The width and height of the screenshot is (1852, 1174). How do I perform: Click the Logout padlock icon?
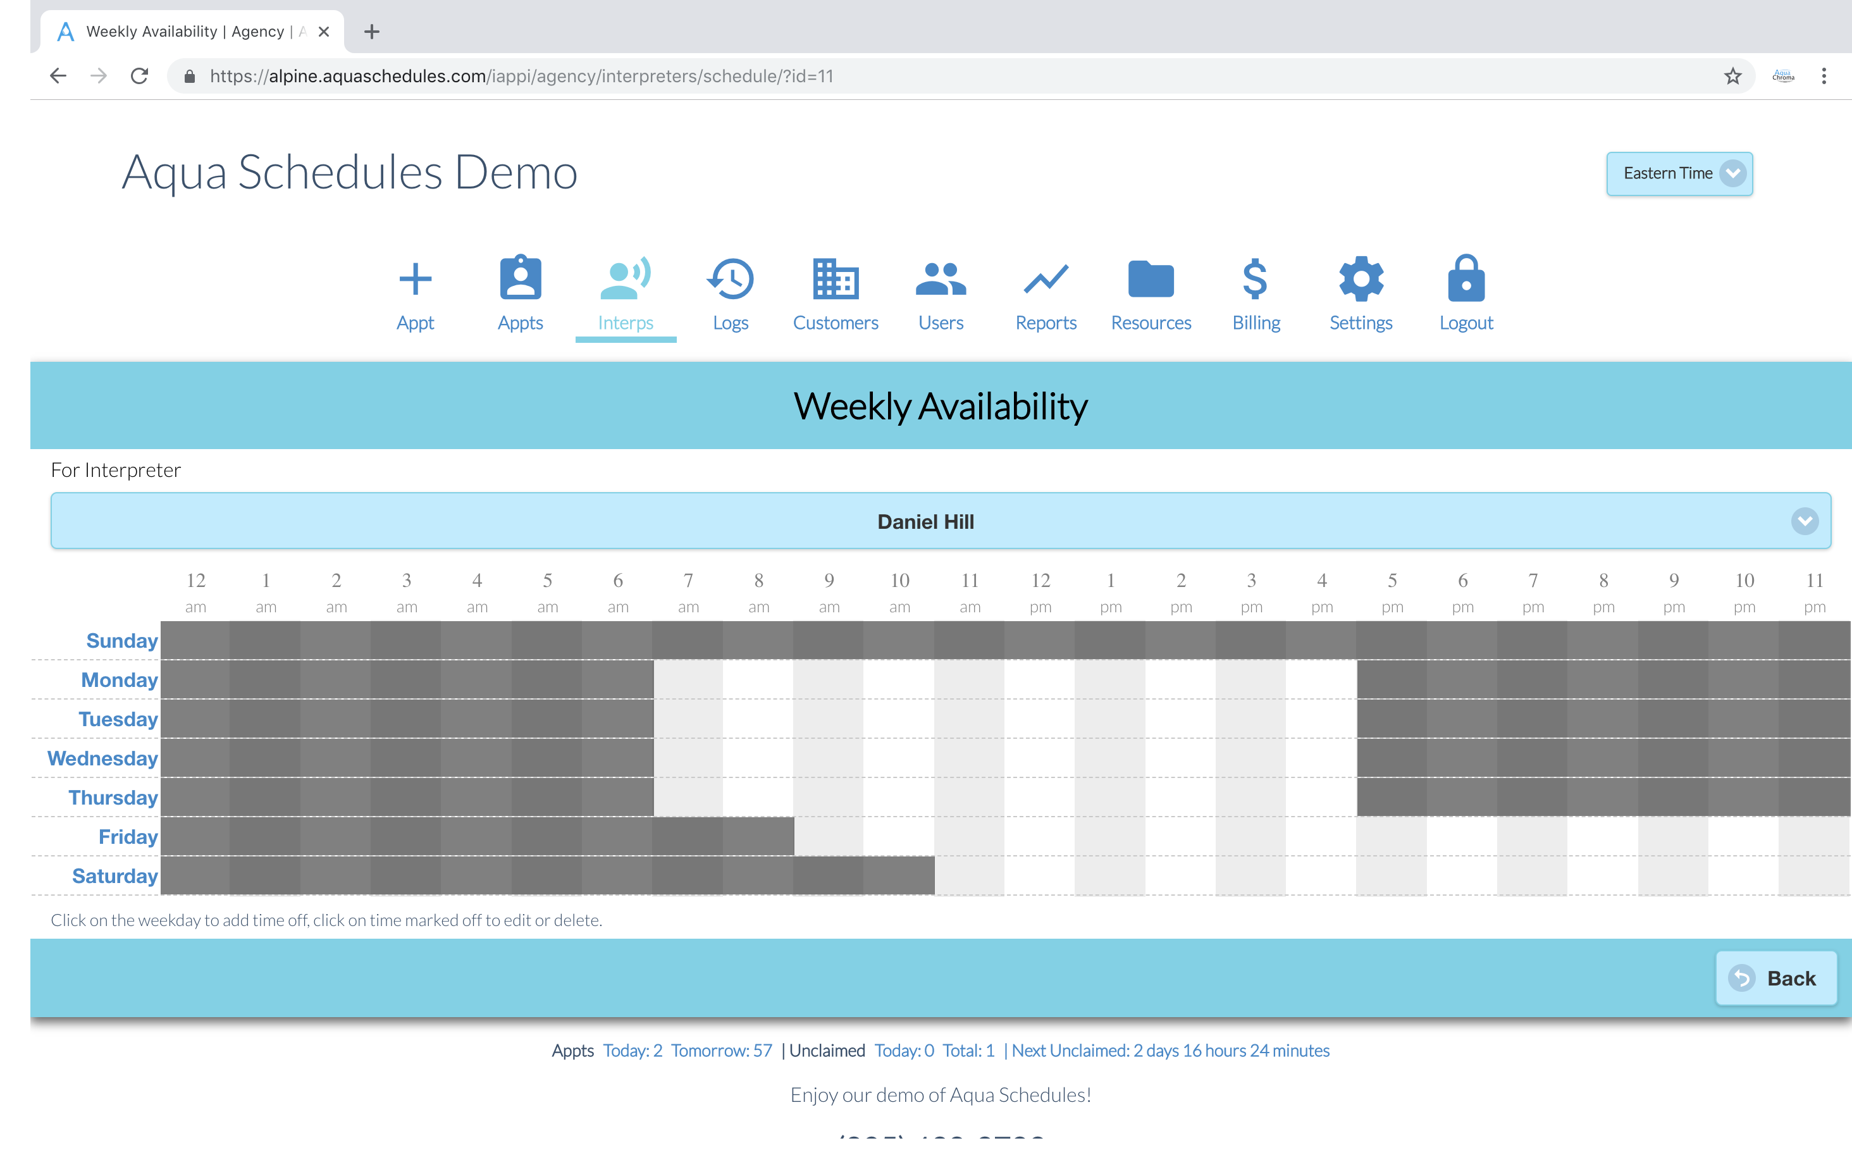1466,278
